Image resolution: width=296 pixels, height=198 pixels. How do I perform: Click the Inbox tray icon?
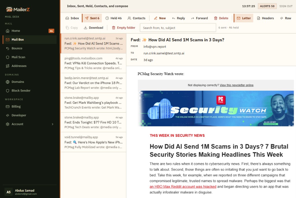click(x=67, y=18)
